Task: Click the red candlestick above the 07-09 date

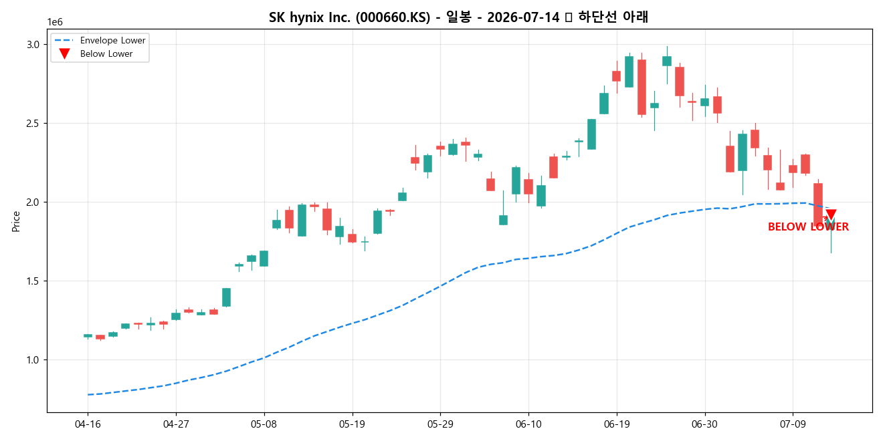Action: click(x=793, y=169)
